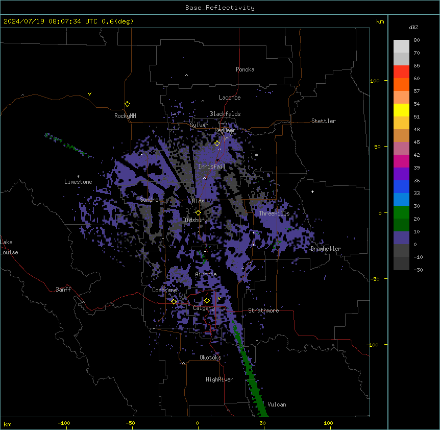440x430 pixels.
Task: Select the Okotoks label
Action: 210,357
